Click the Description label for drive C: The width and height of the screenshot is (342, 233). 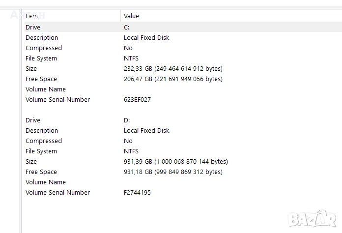42,38
